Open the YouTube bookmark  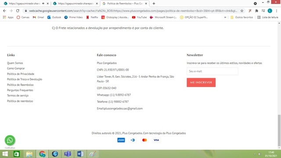pyautogui.click(x=139, y=18)
